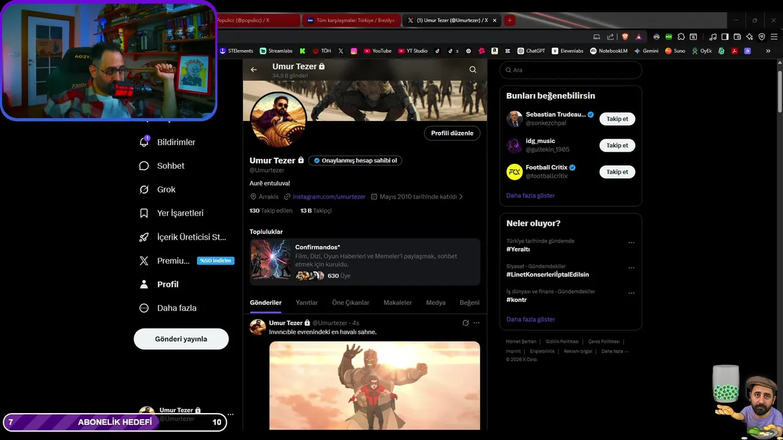Show more trends under Neler oluyor
Screen dimensions: 783x440
pyautogui.click(x=530, y=320)
